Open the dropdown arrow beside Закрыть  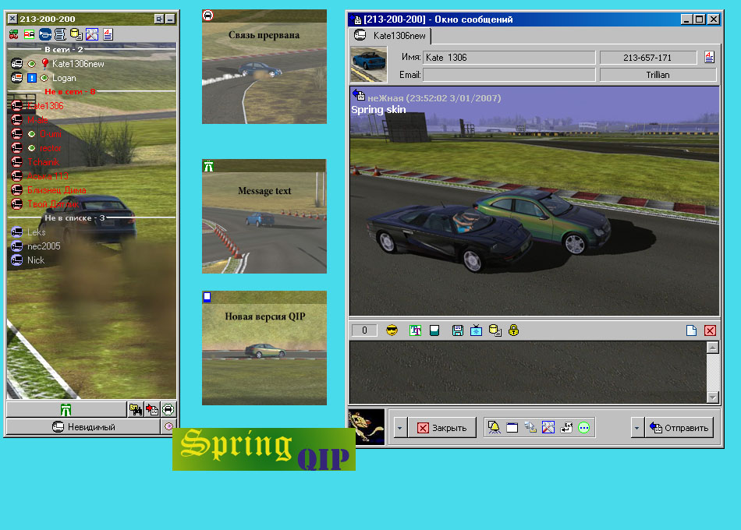coord(400,428)
